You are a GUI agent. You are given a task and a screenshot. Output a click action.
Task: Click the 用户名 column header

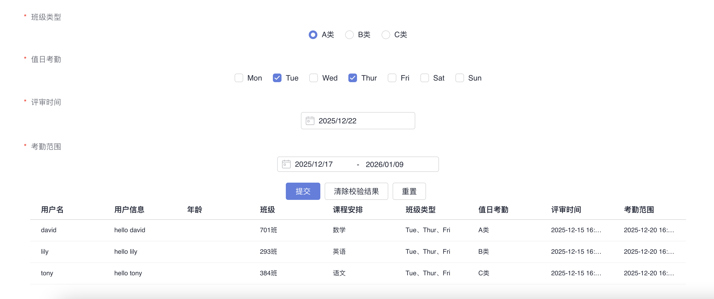click(x=52, y=210)
